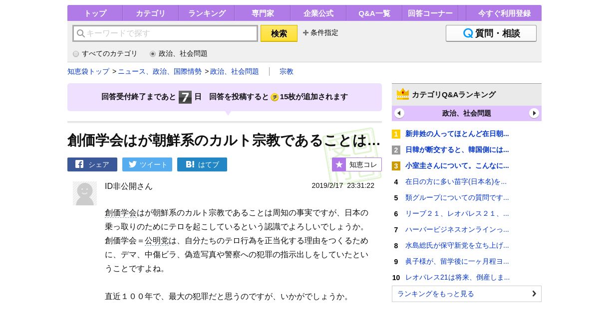The width and height of the screenshot is (599, 314).
Task: Click the 7 days remaining counter
Action: (185, 97)
